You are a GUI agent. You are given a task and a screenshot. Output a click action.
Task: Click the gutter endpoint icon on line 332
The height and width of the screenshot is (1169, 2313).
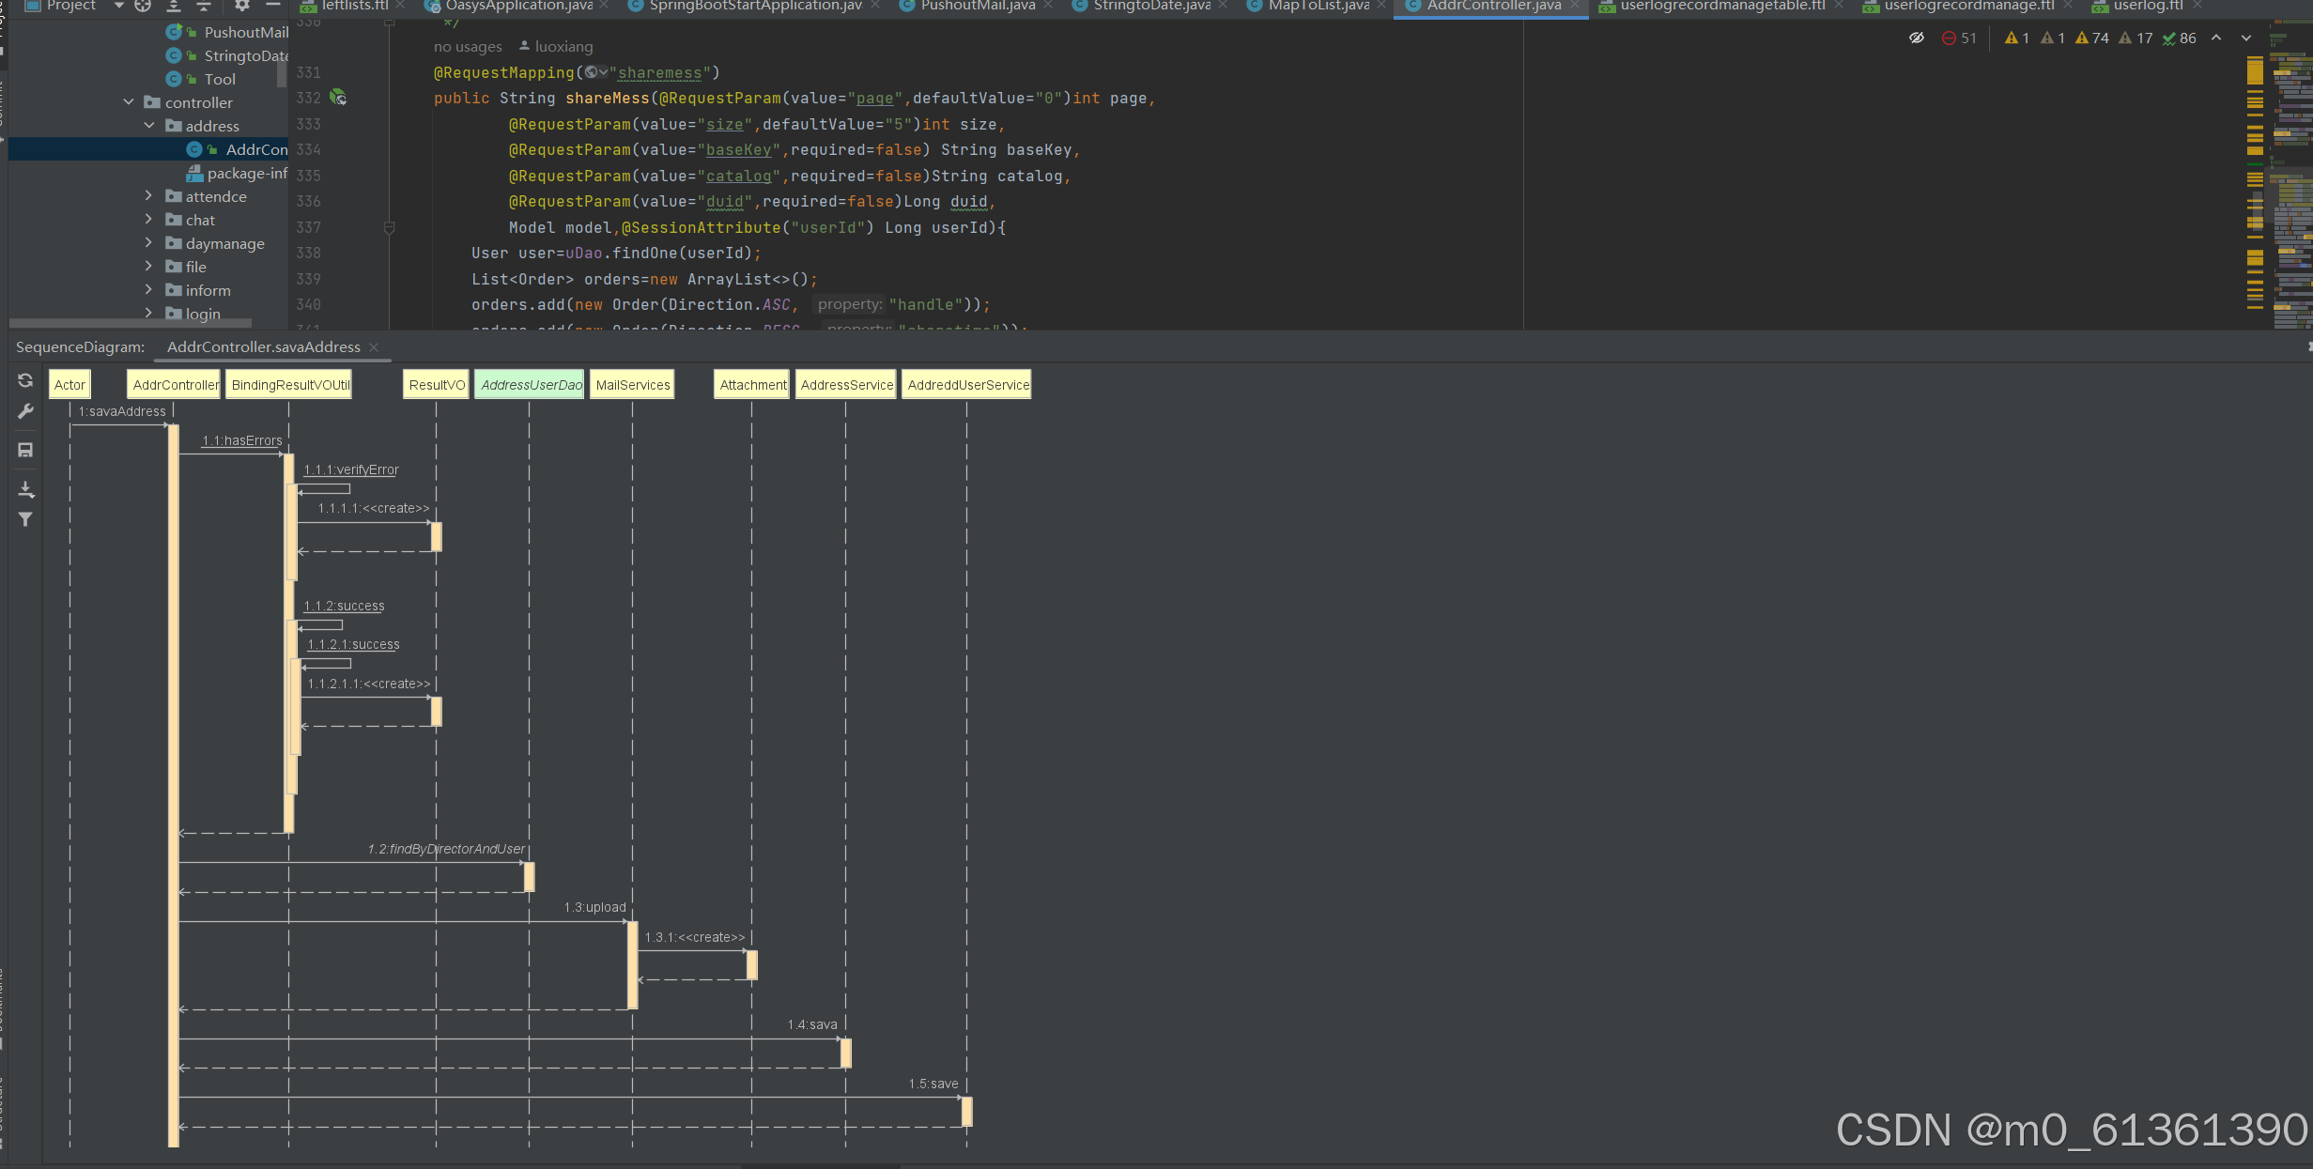[x=338, y=98]
